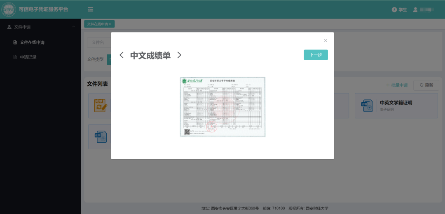Click the orange 成绩 transcript card icon
Image resolution: width=445 pixels, height=214 pixels.
[x=101, y=105]
